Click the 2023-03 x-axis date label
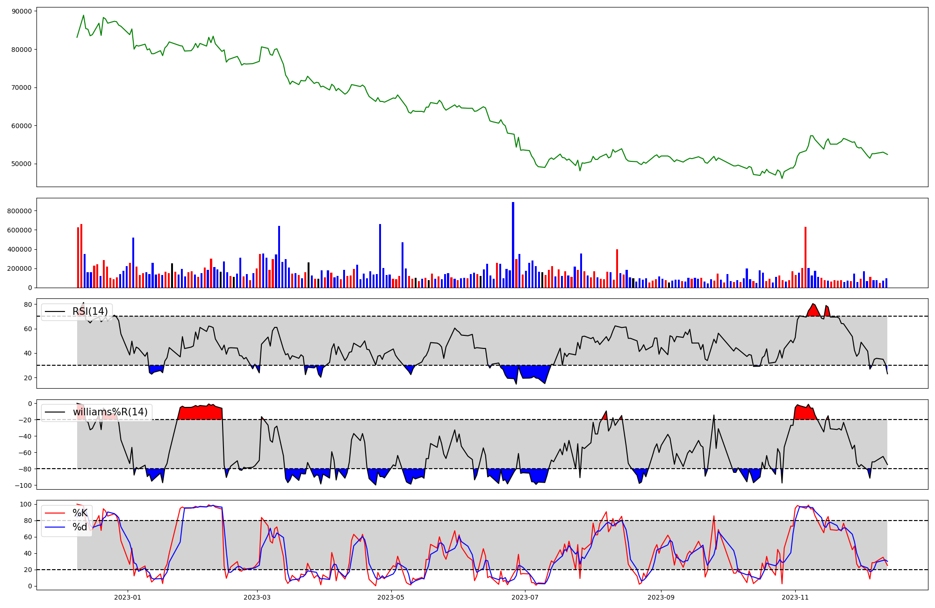The width and height of the screenshot is (935, 608). [x=257, y=597]
